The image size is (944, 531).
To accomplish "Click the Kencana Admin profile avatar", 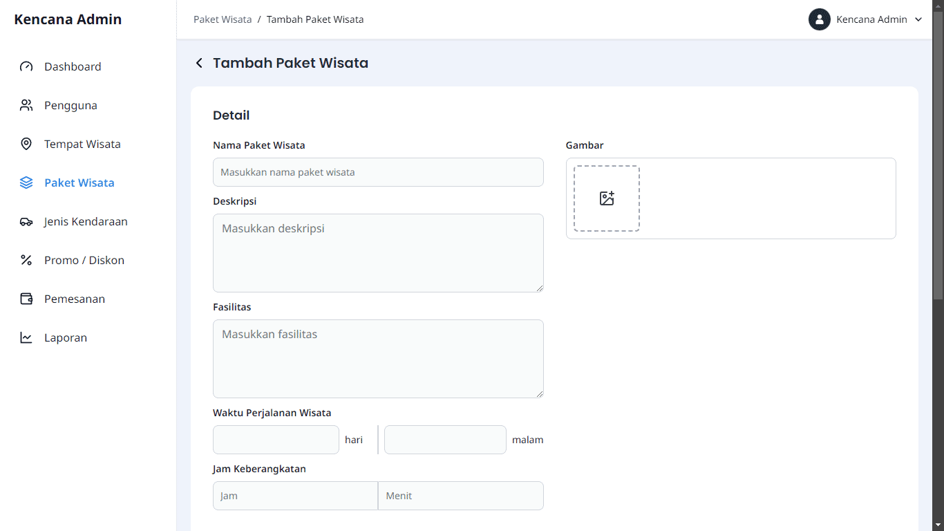I will point(819,19).
